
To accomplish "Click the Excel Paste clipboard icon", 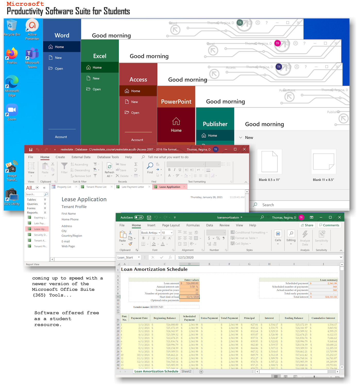I will coord(123,234).
